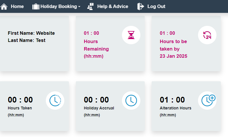Click the Holiday Accrual clock icon
The image size is (228, 137).
click(131, 101)
